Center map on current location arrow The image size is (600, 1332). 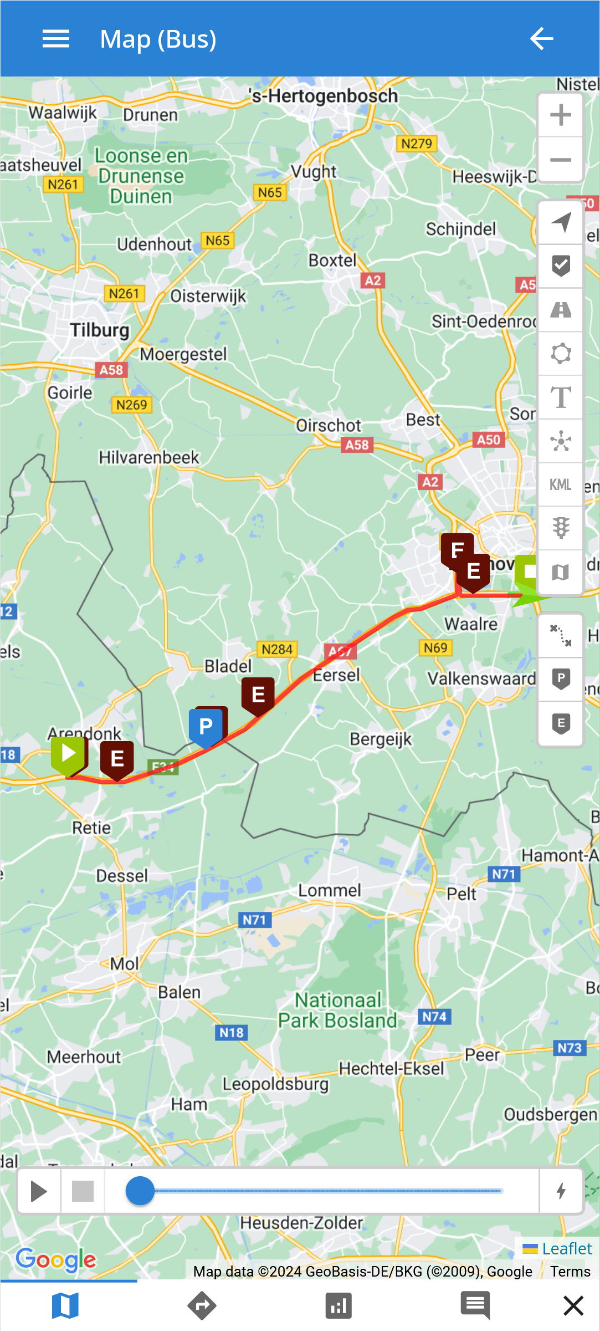tap(561, 223)
